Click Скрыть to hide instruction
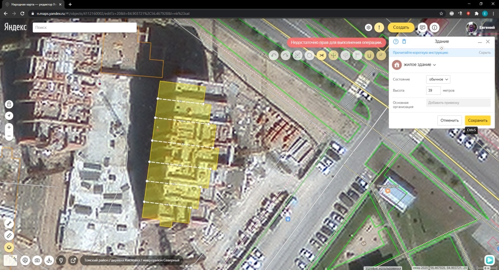This screenshot has width=499, height=270. (485, 53)
